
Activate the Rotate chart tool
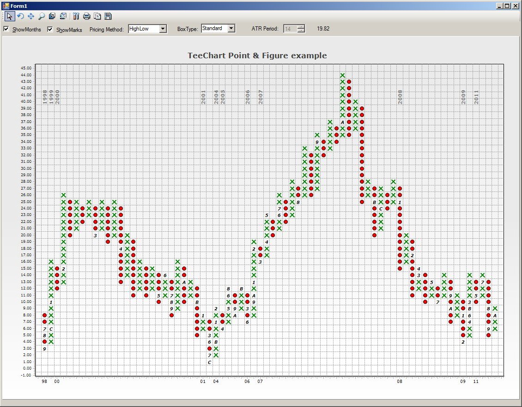coord(20,16)
